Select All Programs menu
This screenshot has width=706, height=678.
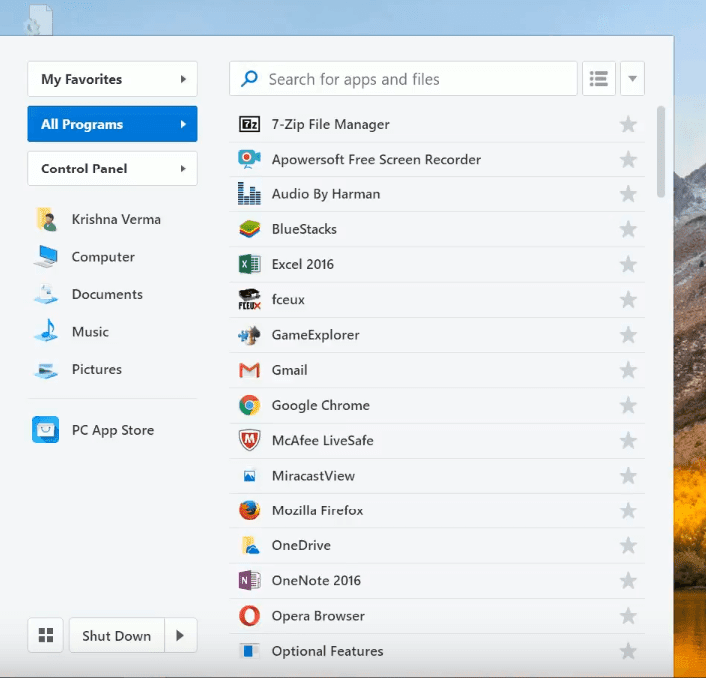tap(113, 124)
